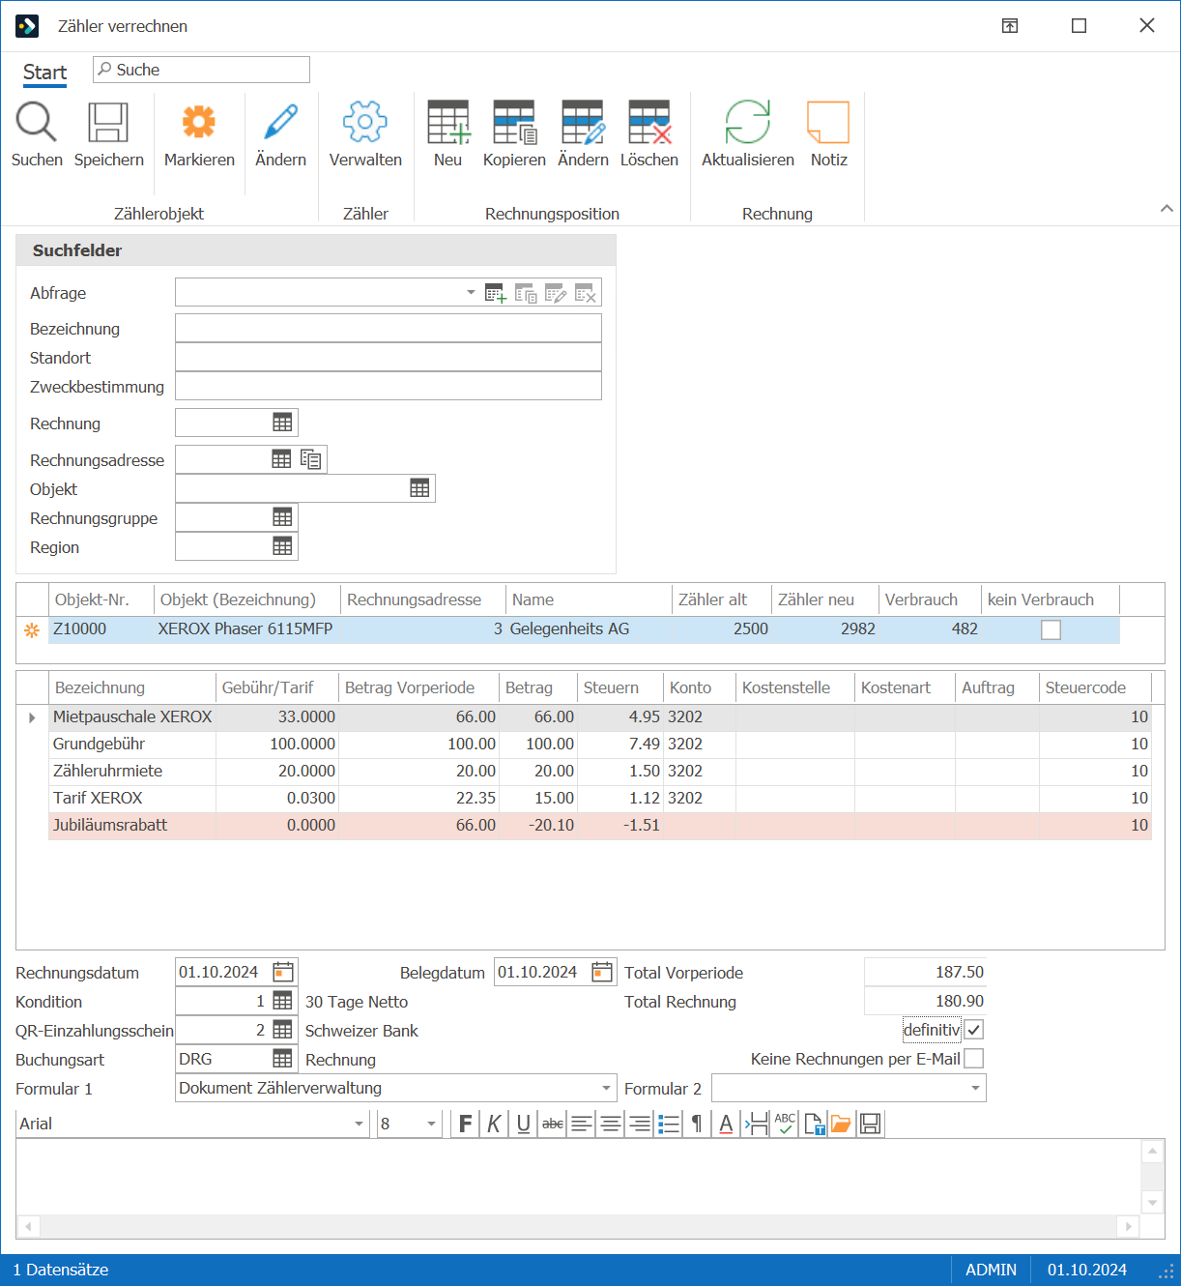Sort by the Objekt-Nr. column header
The image size is (1181, 1286).
(x=101, y=599)
